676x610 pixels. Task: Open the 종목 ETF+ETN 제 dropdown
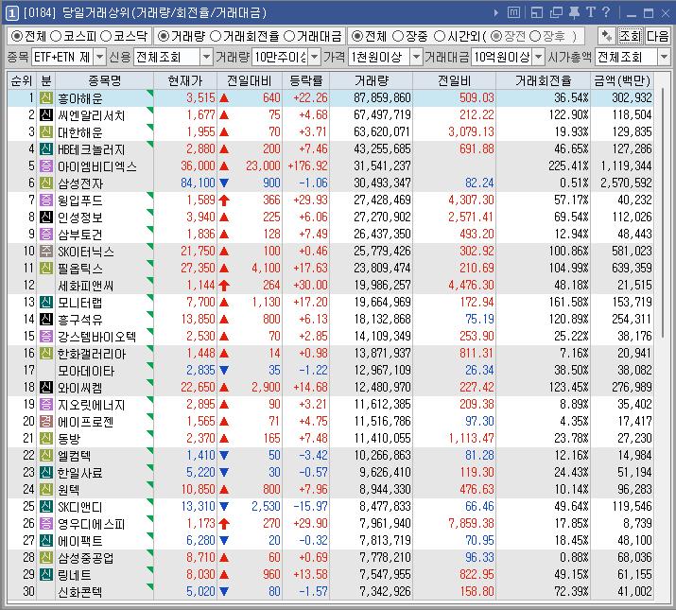[99, 57]
